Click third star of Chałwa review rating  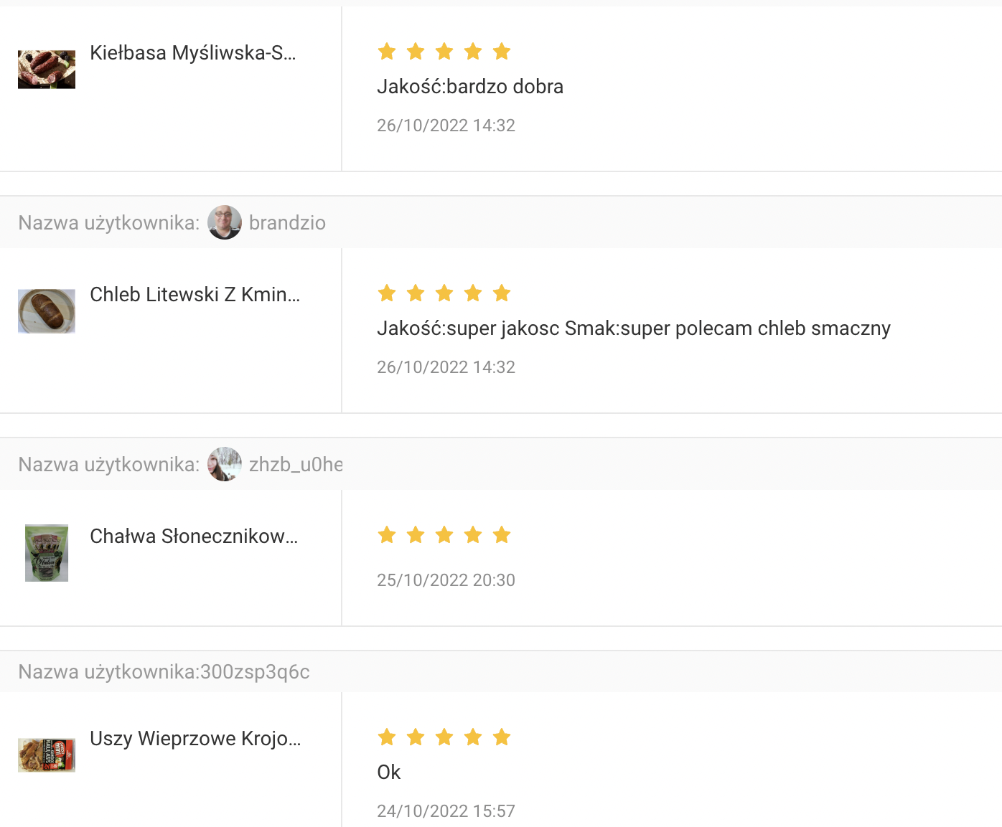pos(444,534)
